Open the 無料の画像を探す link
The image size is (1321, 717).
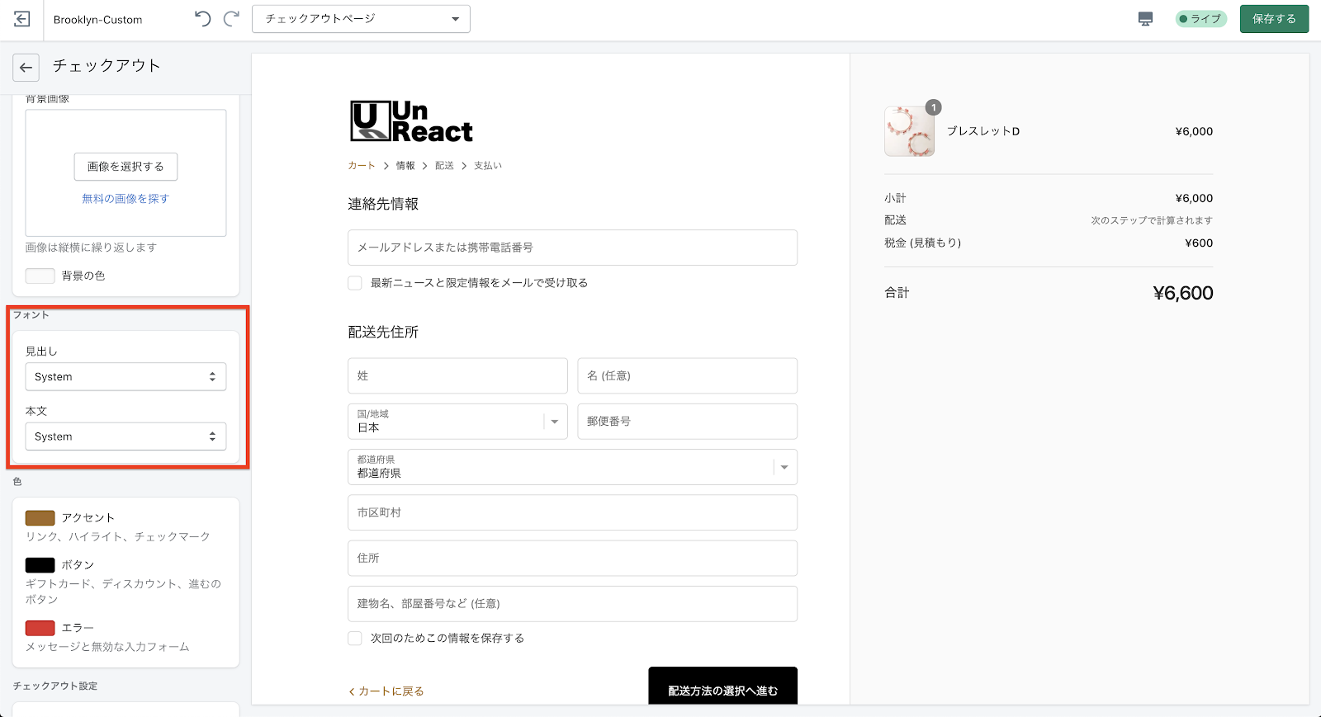[125, 199]
